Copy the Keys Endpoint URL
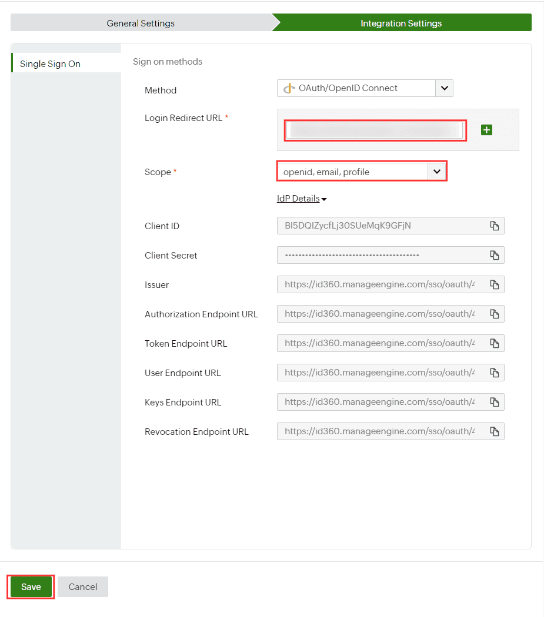The image size is (544, 617). (x=495, y=402)
